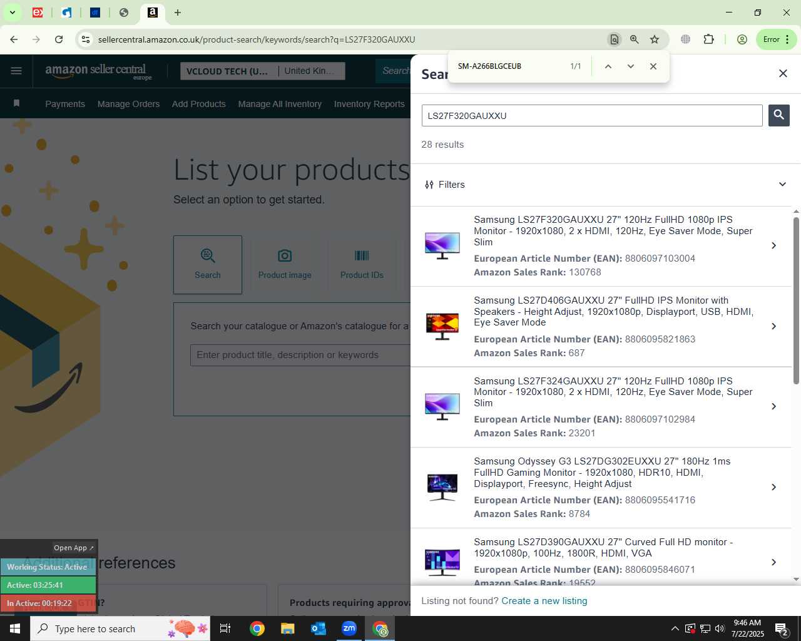Viewport: 801px width, 641px height.
Task: Select the Product image option card
Action: point(285,265)
